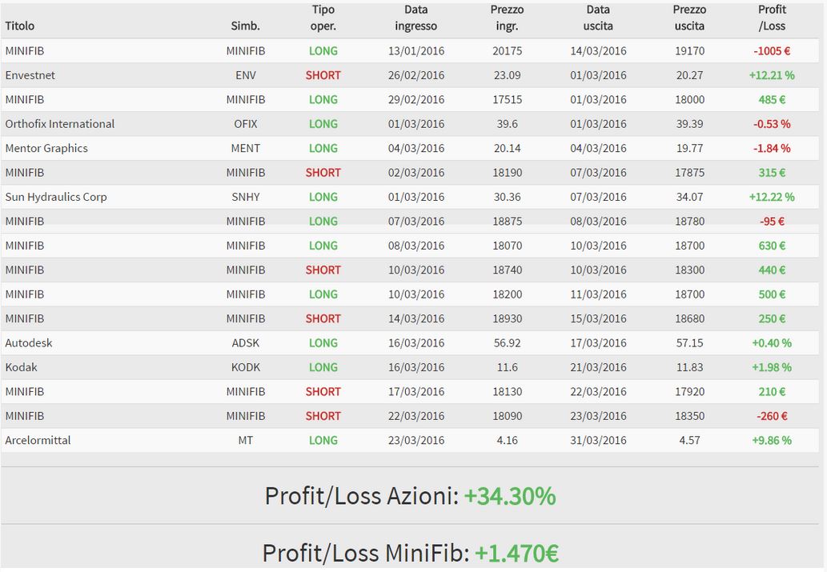Image resolution: width=827 pixels, height=572 pixels.
Task: Click the Titolo column header
Action: pyautogui.click(x=19, y=26)
